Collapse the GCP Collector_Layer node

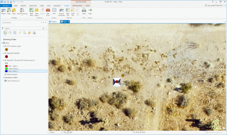click(x=4, y=46)
